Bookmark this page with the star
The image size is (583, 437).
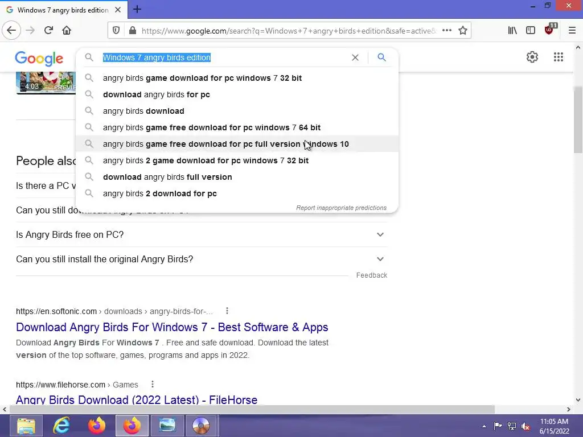(463, 31)
